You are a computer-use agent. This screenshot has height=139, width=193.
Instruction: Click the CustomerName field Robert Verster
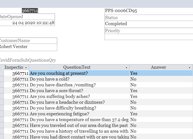tap(28, 47)
